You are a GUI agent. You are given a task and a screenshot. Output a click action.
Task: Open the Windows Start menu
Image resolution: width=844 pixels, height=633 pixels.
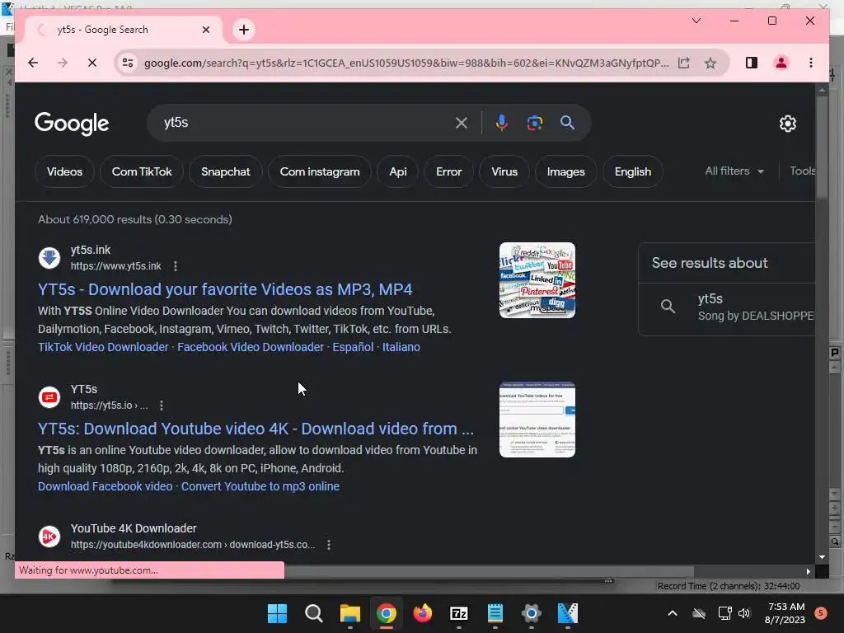tap(277, 613)
